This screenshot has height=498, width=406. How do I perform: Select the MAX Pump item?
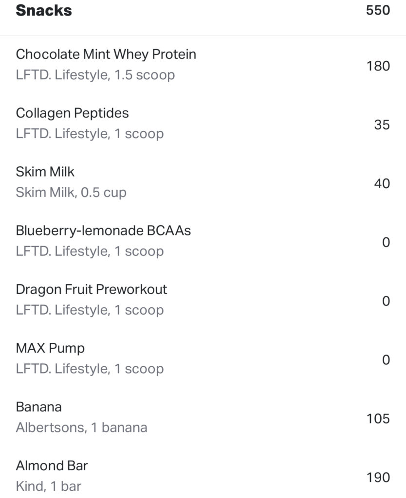(203, 359)
